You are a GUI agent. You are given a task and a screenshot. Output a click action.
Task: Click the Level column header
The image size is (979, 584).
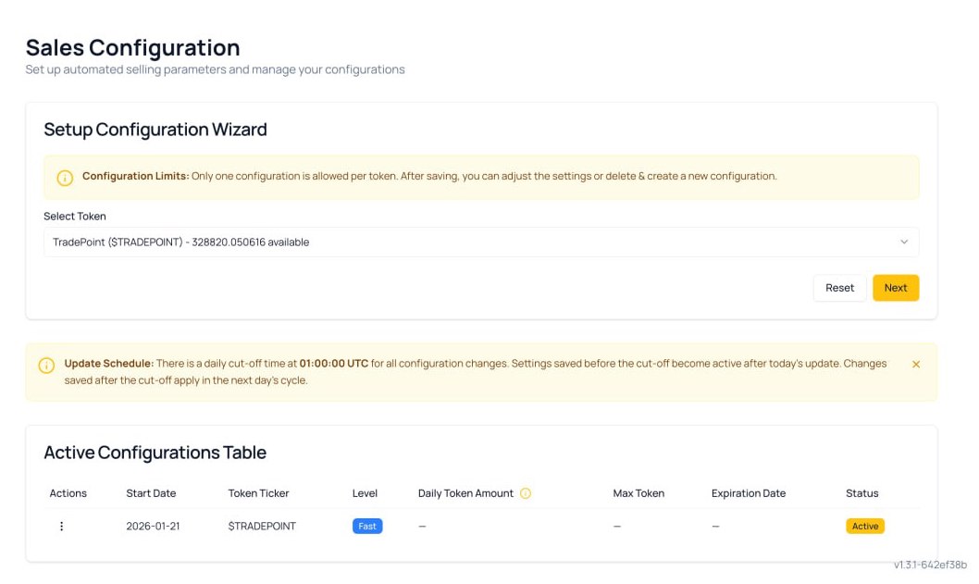pos(365,493)
